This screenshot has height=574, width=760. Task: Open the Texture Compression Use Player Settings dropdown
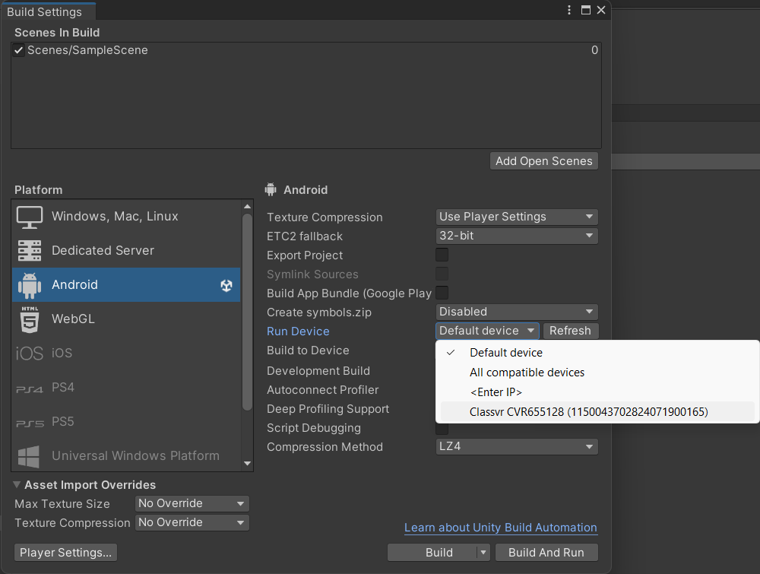(x=517, y=217)
